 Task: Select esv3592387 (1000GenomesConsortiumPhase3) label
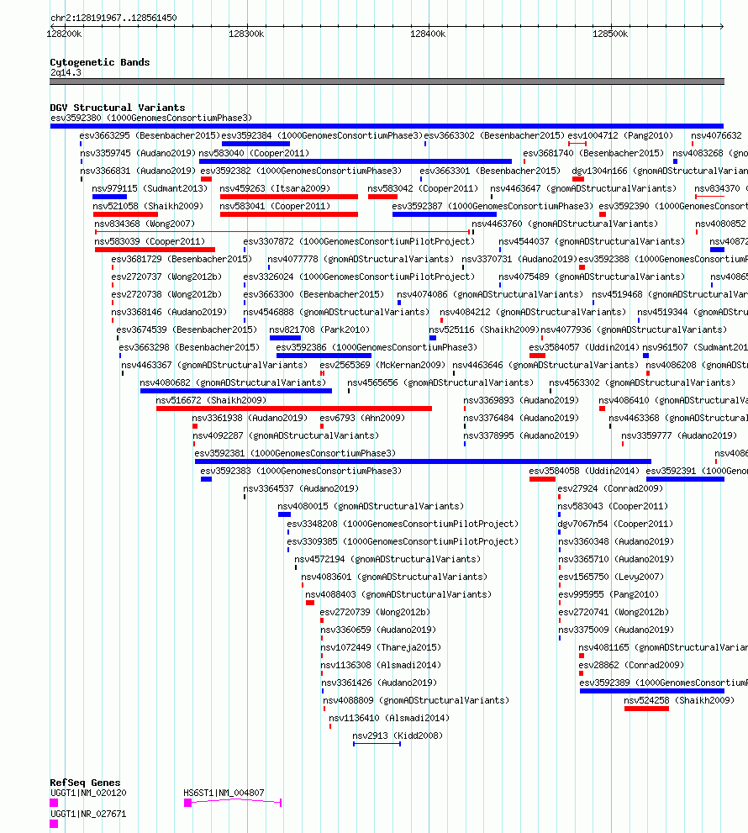pyautogui.click(x=493, y=206)
